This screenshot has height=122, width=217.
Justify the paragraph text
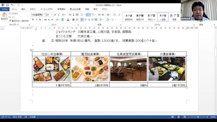tap(92, 20)
